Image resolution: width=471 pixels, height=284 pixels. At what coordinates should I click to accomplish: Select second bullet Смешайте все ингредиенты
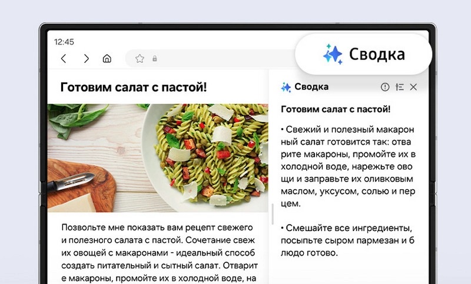(x=347, y=240)
